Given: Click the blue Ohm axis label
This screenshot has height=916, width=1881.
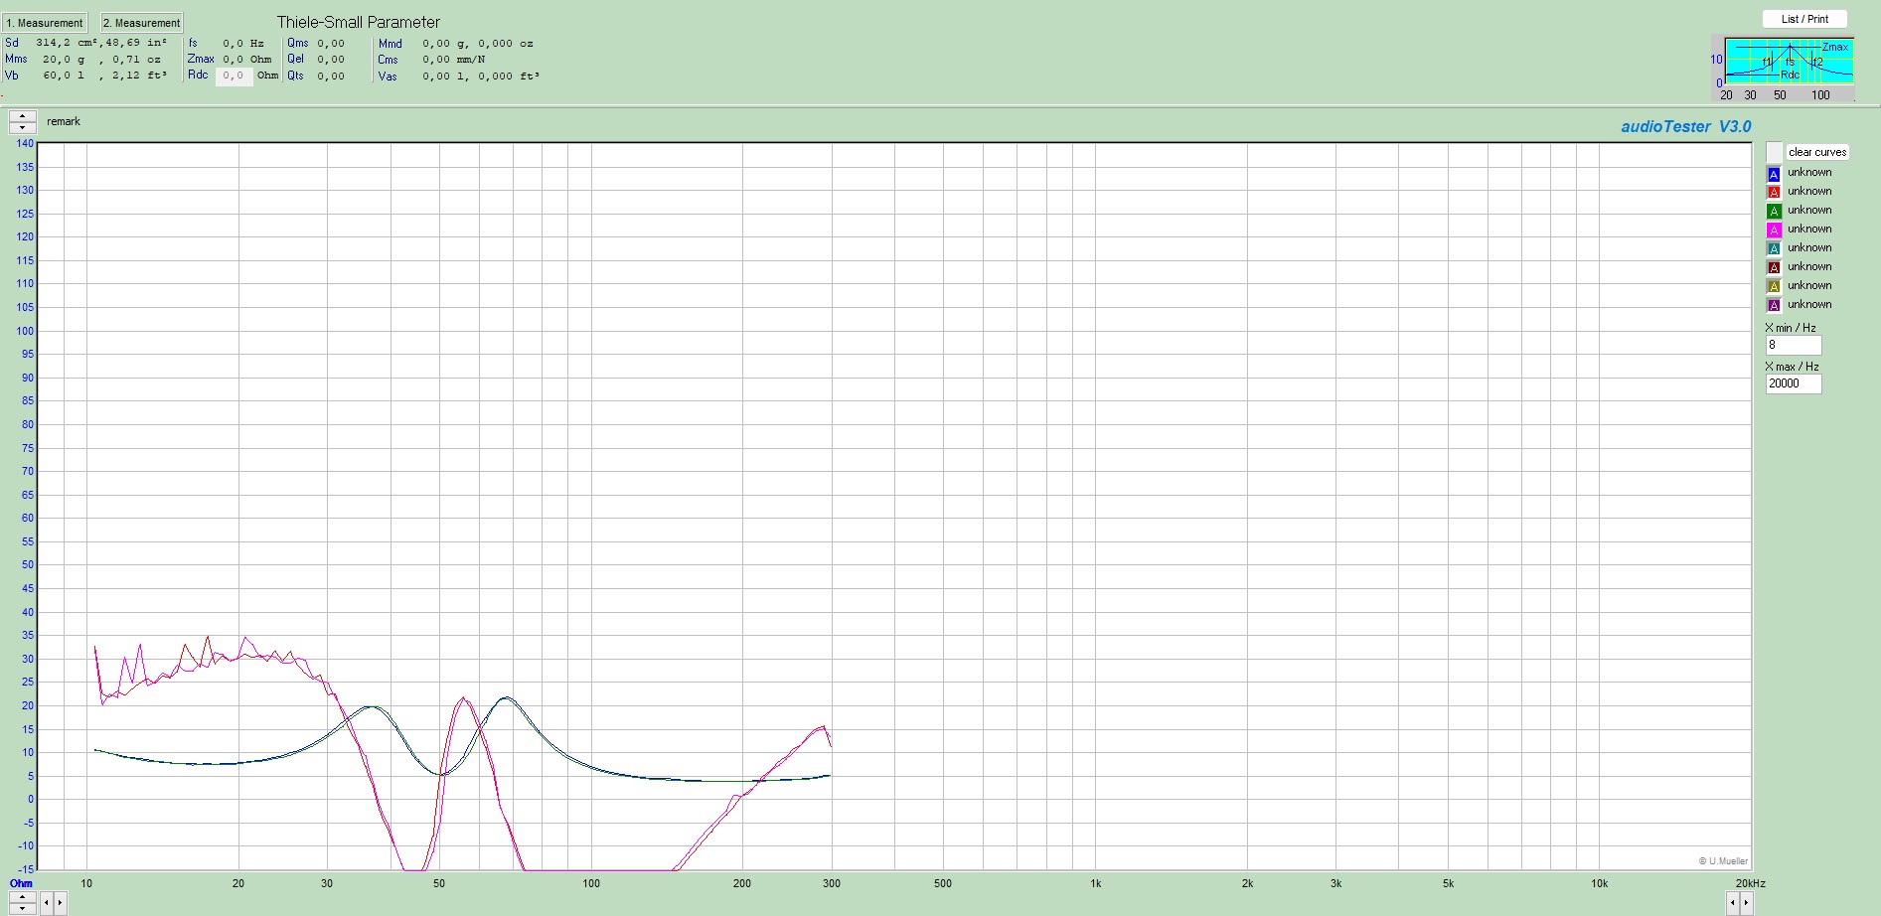Looking at the screenshot, I should [21, 883].
